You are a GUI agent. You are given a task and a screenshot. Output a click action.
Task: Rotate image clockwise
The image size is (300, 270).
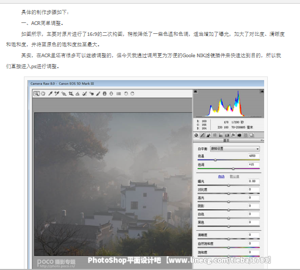tap(133, 94)
